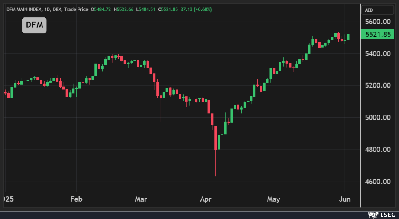
Task: Select the Apr marker on the time axis
Action: 206,199
